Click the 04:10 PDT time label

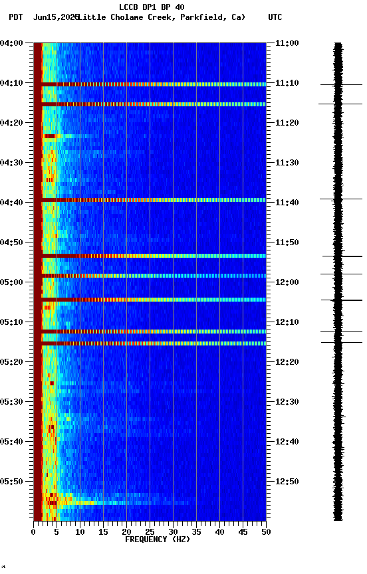(11, 83)
